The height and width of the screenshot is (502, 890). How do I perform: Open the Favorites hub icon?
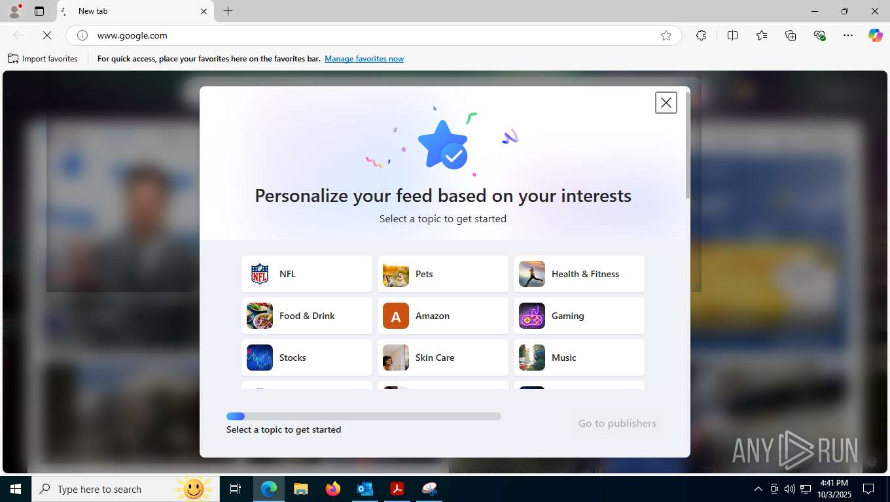tap(762, 35)
